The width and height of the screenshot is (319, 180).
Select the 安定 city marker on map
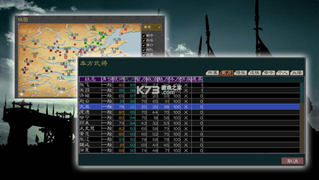click(36, 43)
